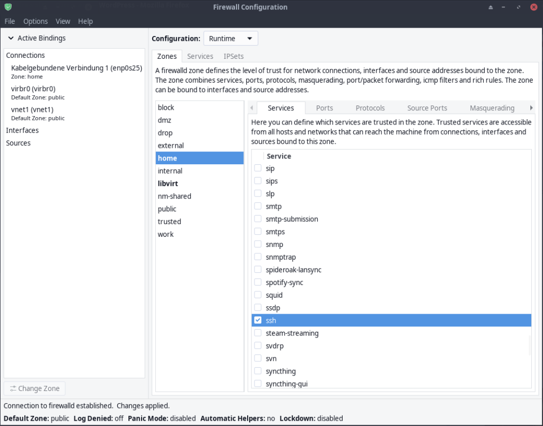Click the Change Zone button
Screen dimensions: 543x426
(34, 388)
